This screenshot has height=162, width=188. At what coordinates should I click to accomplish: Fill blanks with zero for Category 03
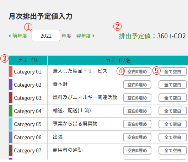[x=137, y=98]
